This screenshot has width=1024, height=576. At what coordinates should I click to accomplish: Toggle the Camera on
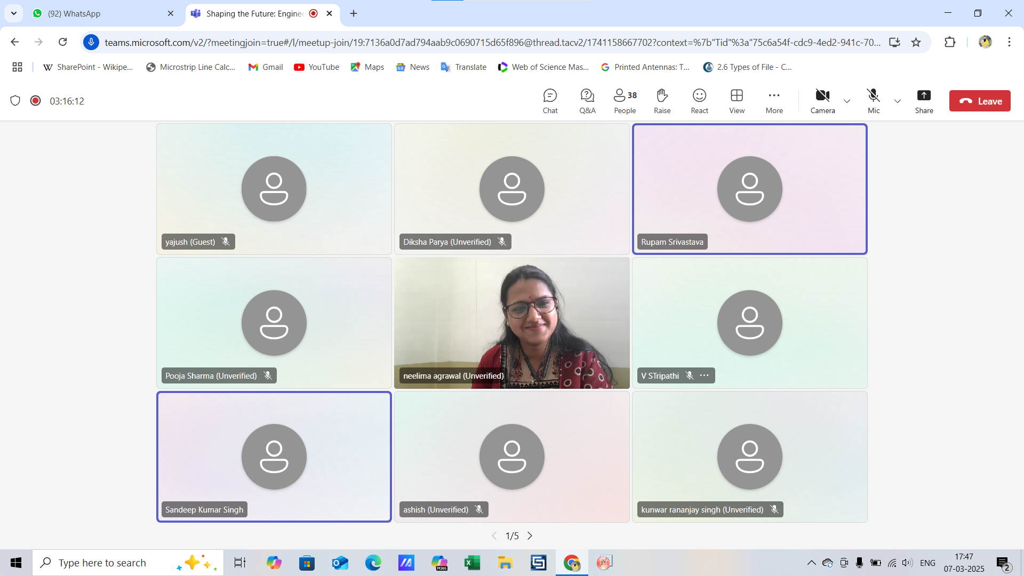click(822, 101)
